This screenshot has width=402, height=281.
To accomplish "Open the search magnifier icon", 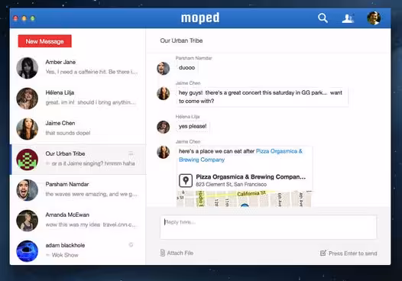I will [x=323, y=18].
